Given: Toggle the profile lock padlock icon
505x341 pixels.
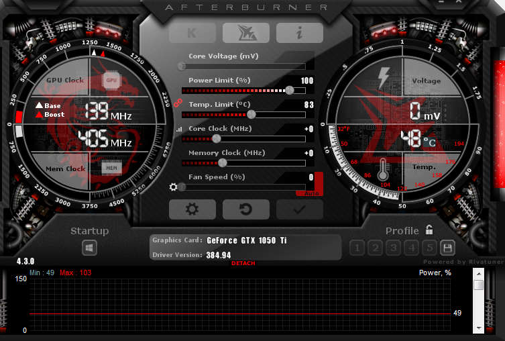Looking at the screenshot, I should pos(429,230).
